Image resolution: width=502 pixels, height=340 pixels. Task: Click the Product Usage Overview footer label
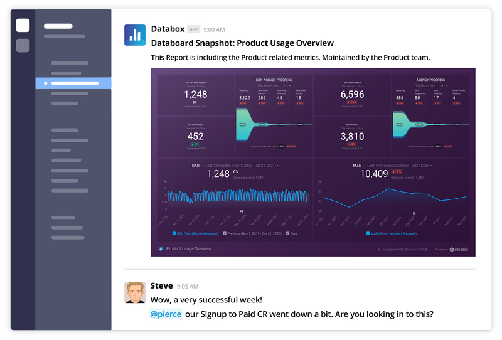189,249
